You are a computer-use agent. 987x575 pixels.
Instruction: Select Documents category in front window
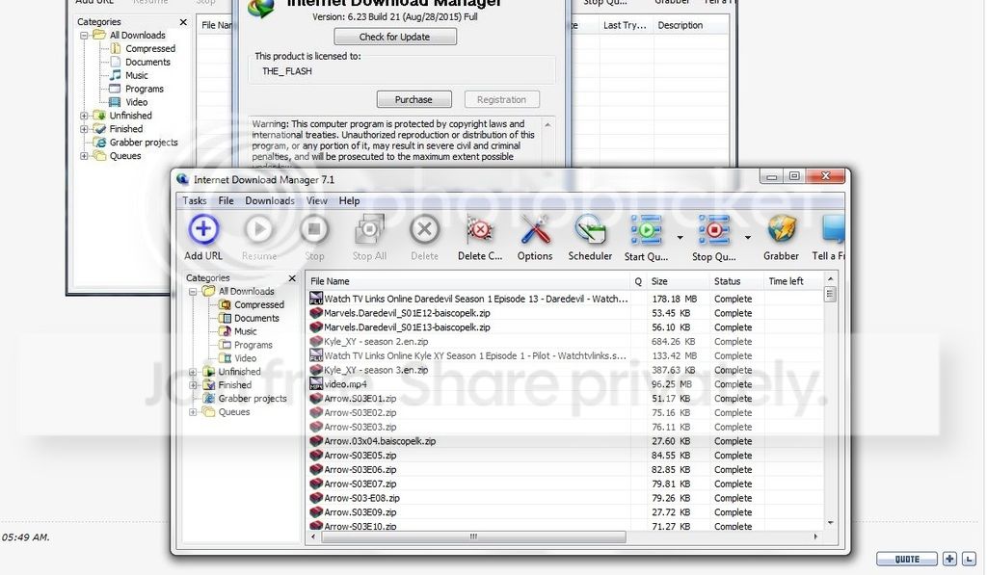point(256,319)
